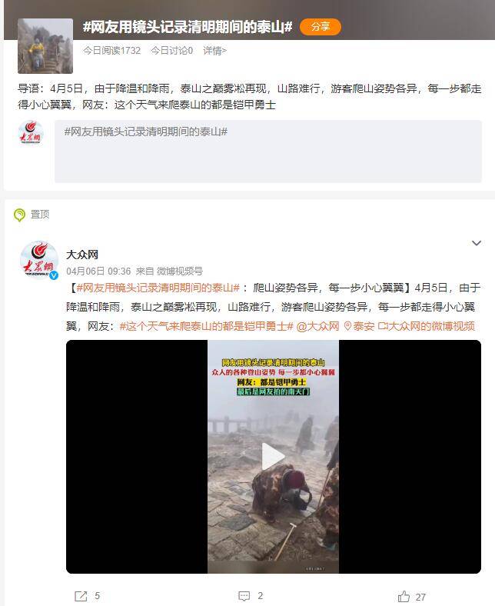Open the 大众网 account name link
This screenshot has width=495, height=606.
coord(82,255)
